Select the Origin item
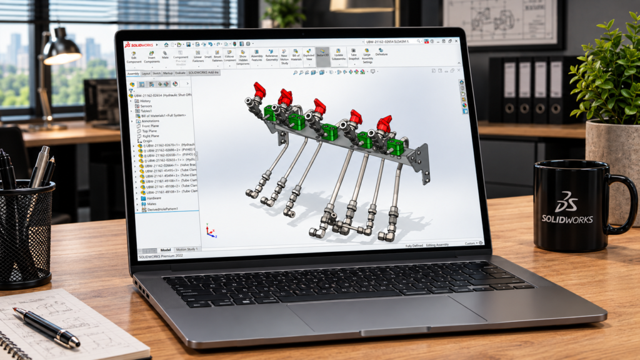 (x=145, y=141)
